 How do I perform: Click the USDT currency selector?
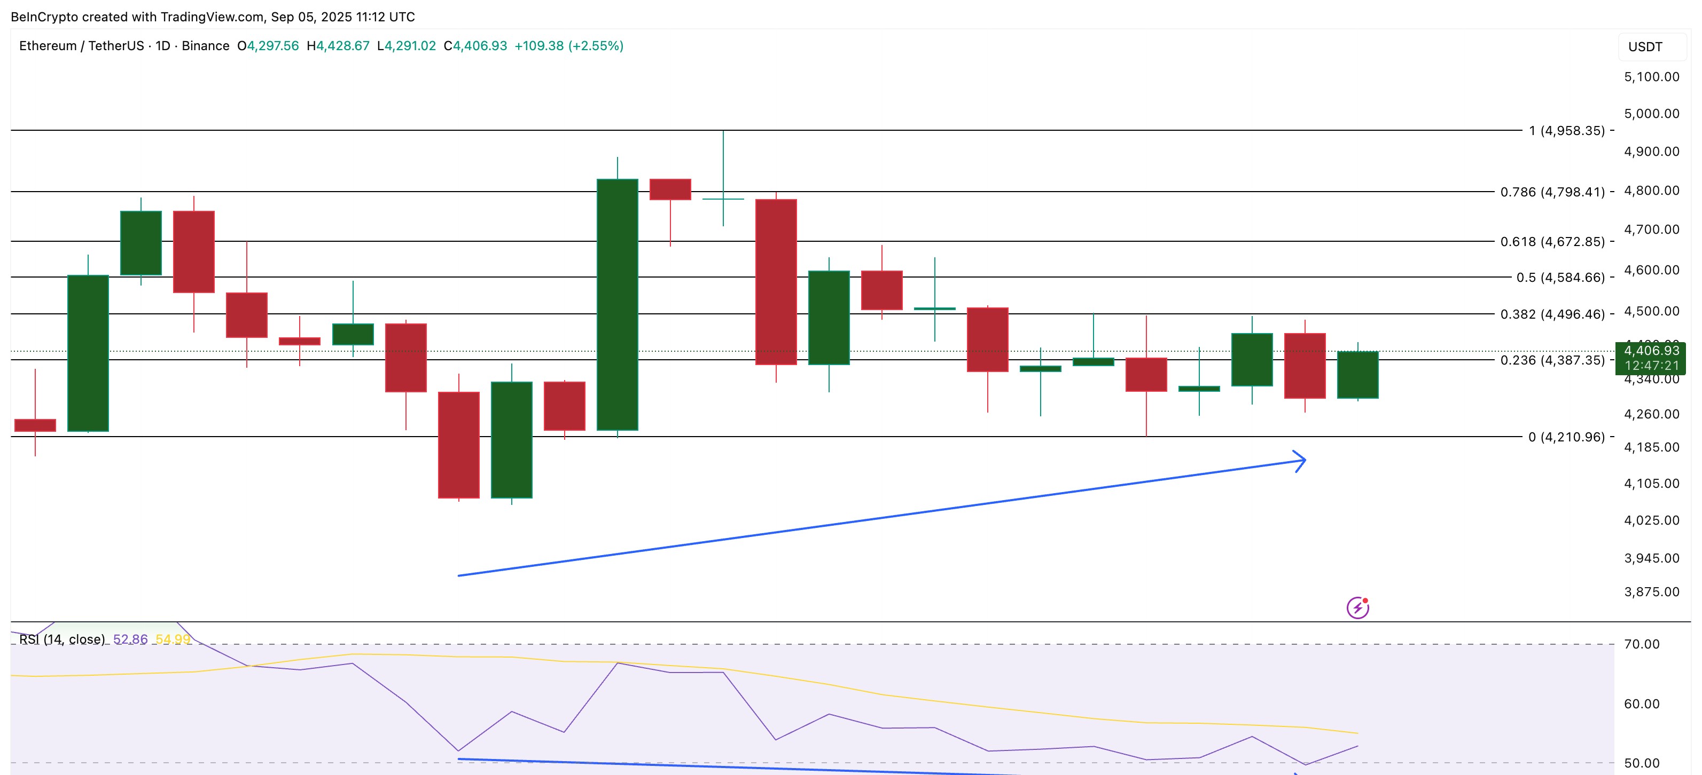point(1644,47)
